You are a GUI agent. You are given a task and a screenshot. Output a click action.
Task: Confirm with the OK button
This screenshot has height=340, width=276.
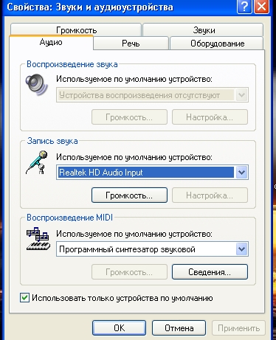pos(120,327)
